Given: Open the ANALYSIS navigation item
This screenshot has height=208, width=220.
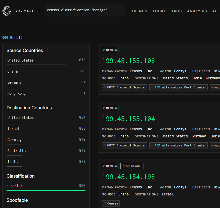Looking at the screenshot, I should coord(197,11).
